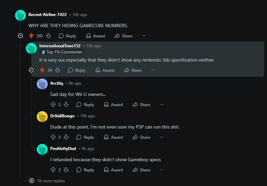Upvote InternationalTone152's nintendo 3ds comment

point(42,70)
